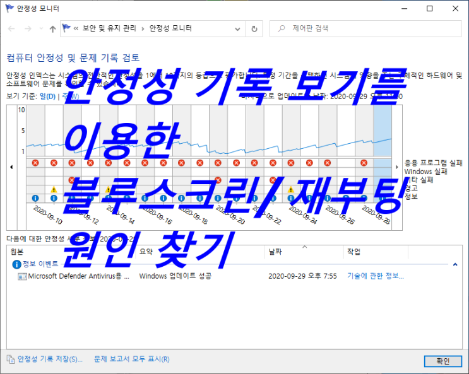The width and height of the screenshot is (469, 374).
Task: Go up one level with up arrow
Action: [52, 29]
